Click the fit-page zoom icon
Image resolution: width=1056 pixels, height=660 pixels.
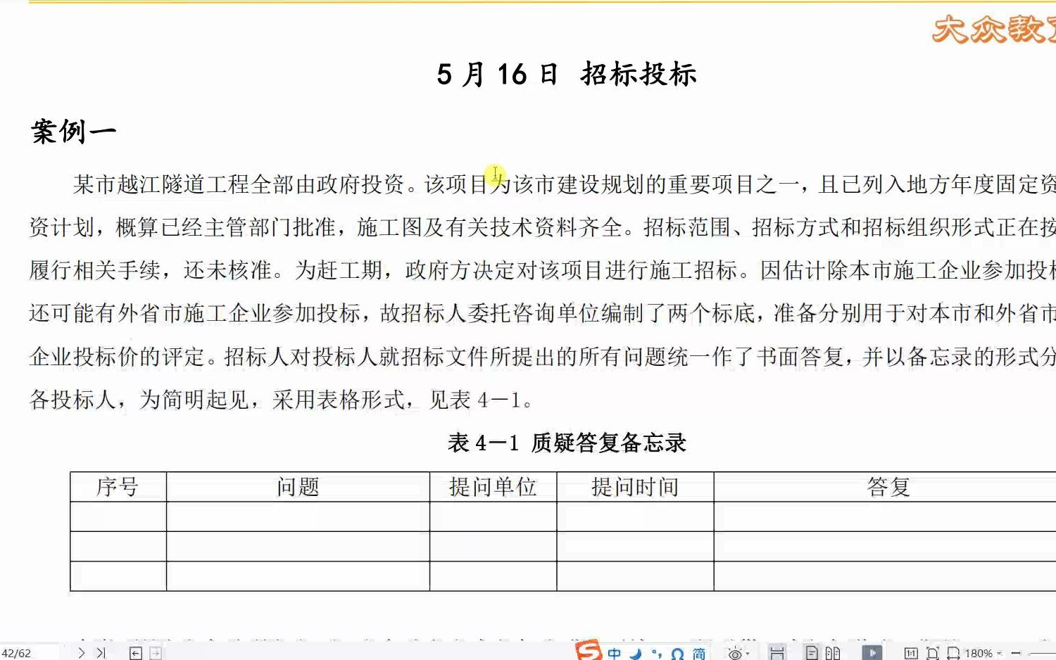(934, 652)
